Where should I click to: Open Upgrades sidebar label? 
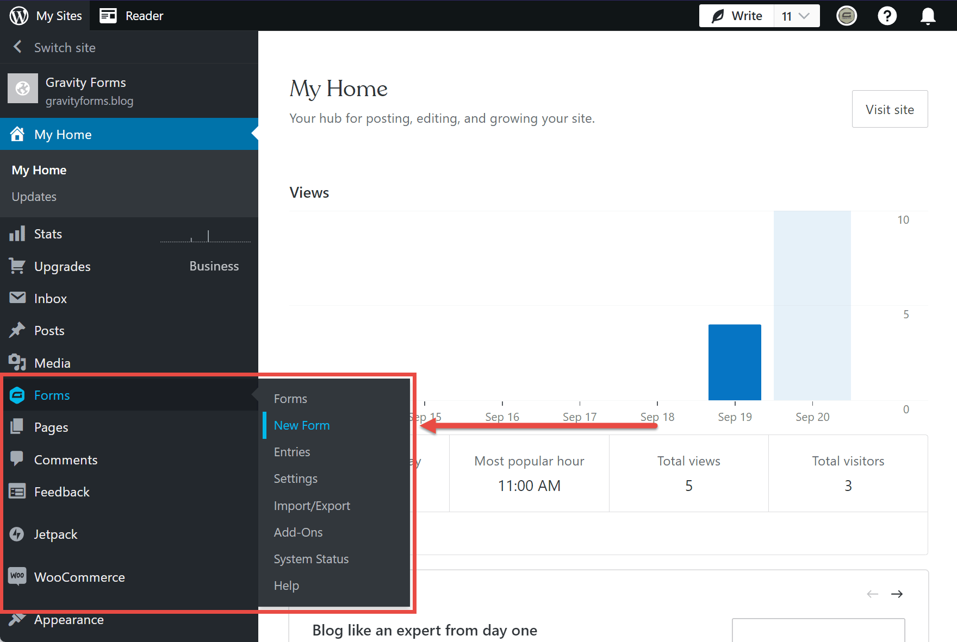63,267
